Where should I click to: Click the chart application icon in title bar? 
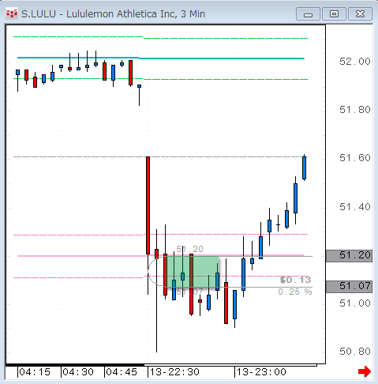click(x=12, y=13)
